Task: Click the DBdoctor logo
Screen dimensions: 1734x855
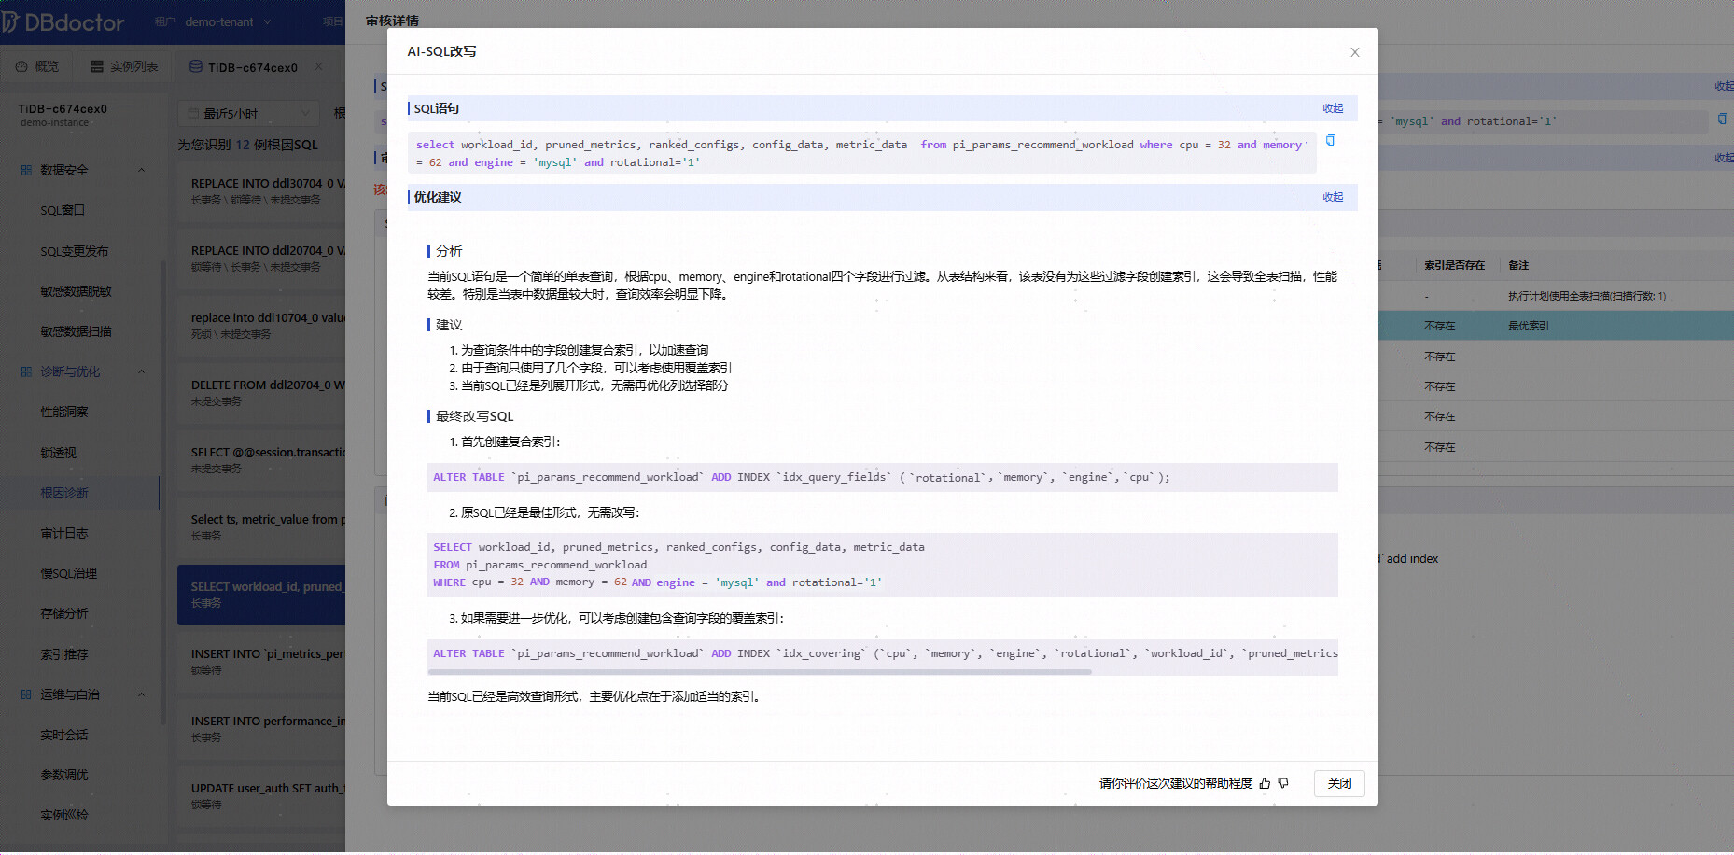Action: 63,21
